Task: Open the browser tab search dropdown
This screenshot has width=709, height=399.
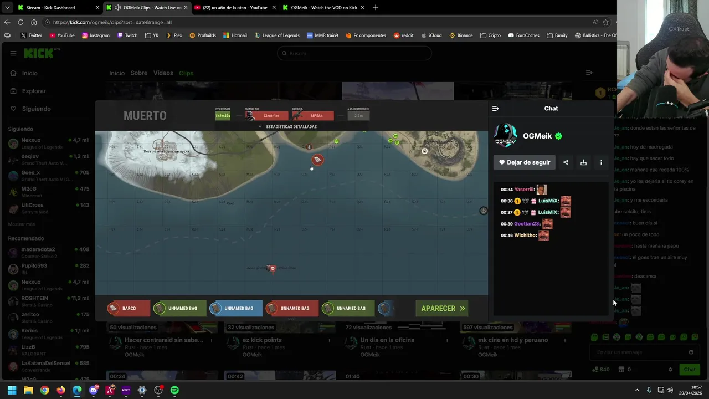Action: [7, 8]
